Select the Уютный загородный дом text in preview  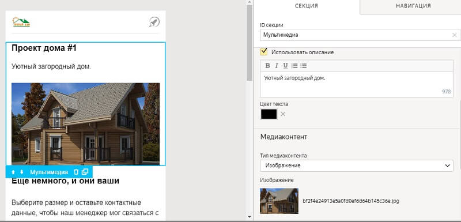coord(51,66)
